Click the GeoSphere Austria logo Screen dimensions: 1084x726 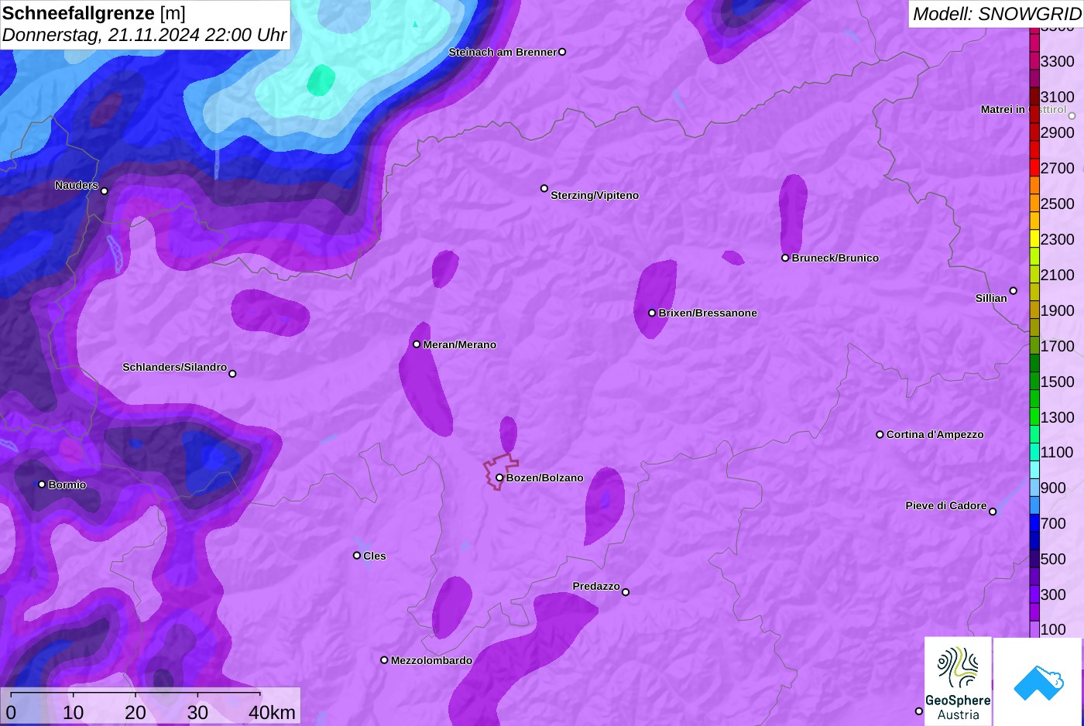pyautogui.click(x=958, y=681)
